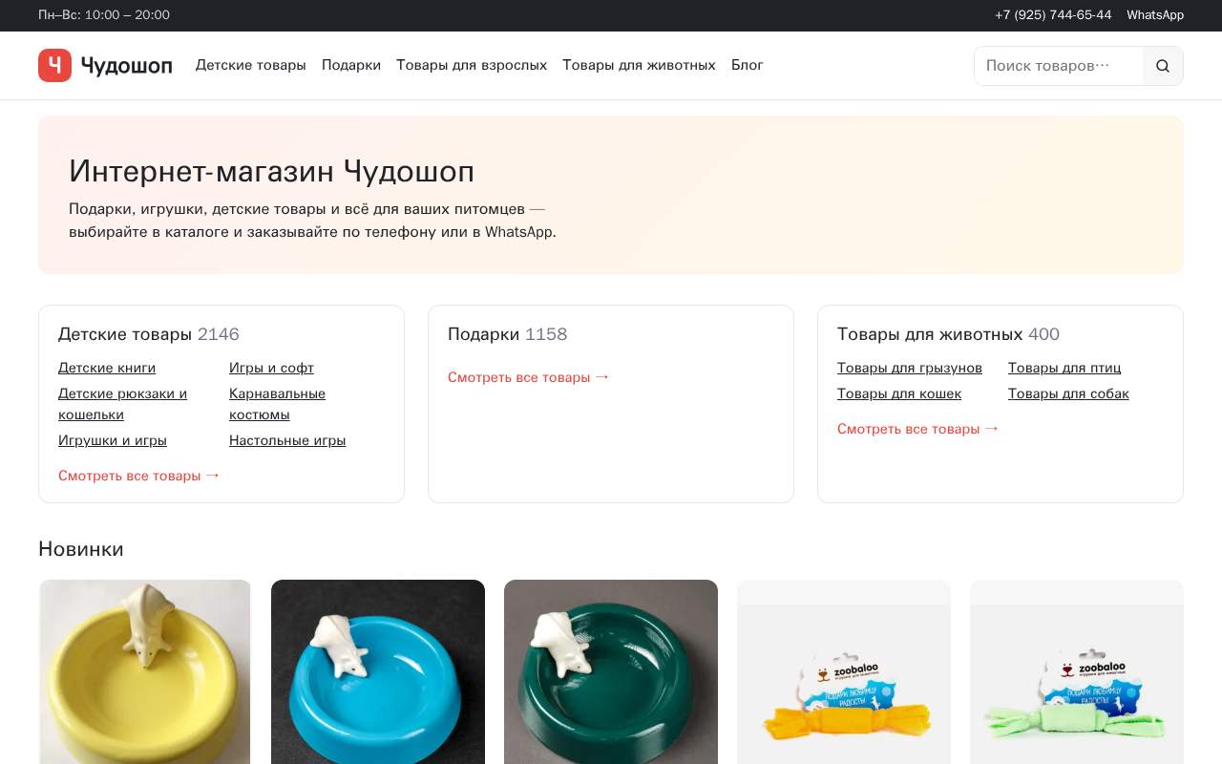The image size is (1222, 764).
Task: Open Товары для собак subcategory
Action: click(1068, 393)
